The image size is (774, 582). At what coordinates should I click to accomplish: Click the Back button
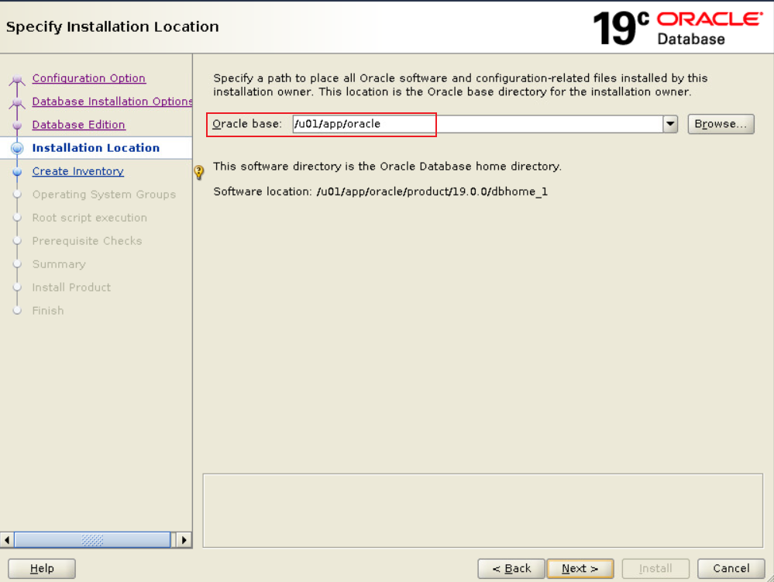tap(511, 568)
